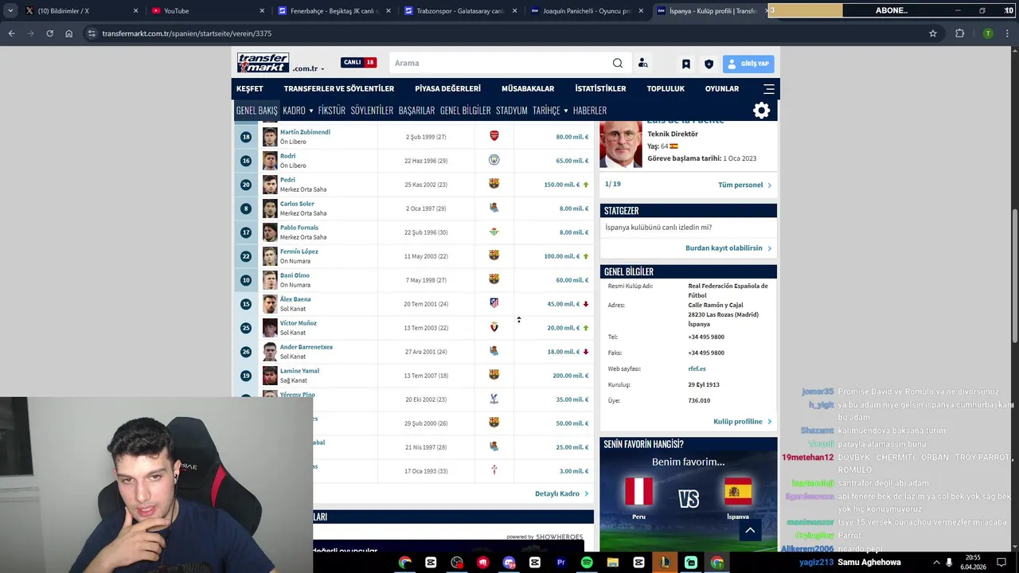Click the scroll-to-top arrow button
The image size is (1019, 573).
click(x=750, y=530)
